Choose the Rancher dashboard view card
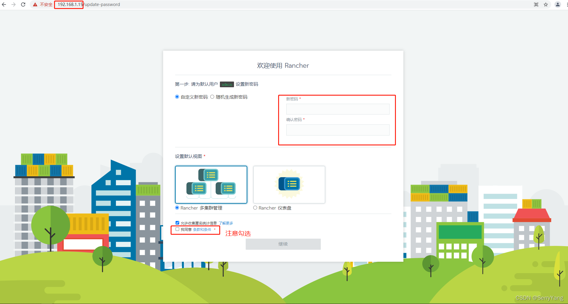Image resolution: width=568 pixels, height=304 pixels. tap(289, 185)
